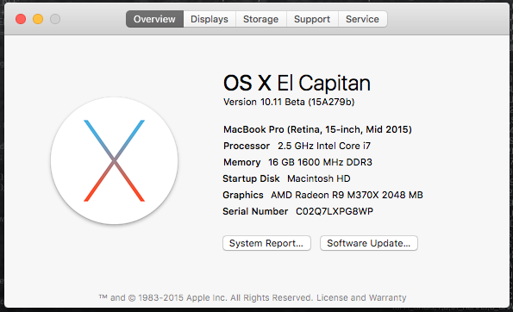Click the Software Update button

pos(369,243)
